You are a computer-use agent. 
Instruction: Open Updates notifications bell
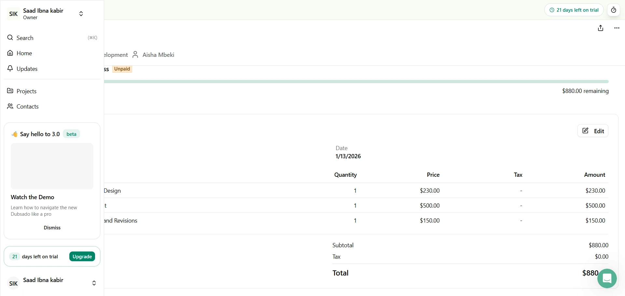tap(10, 68)
